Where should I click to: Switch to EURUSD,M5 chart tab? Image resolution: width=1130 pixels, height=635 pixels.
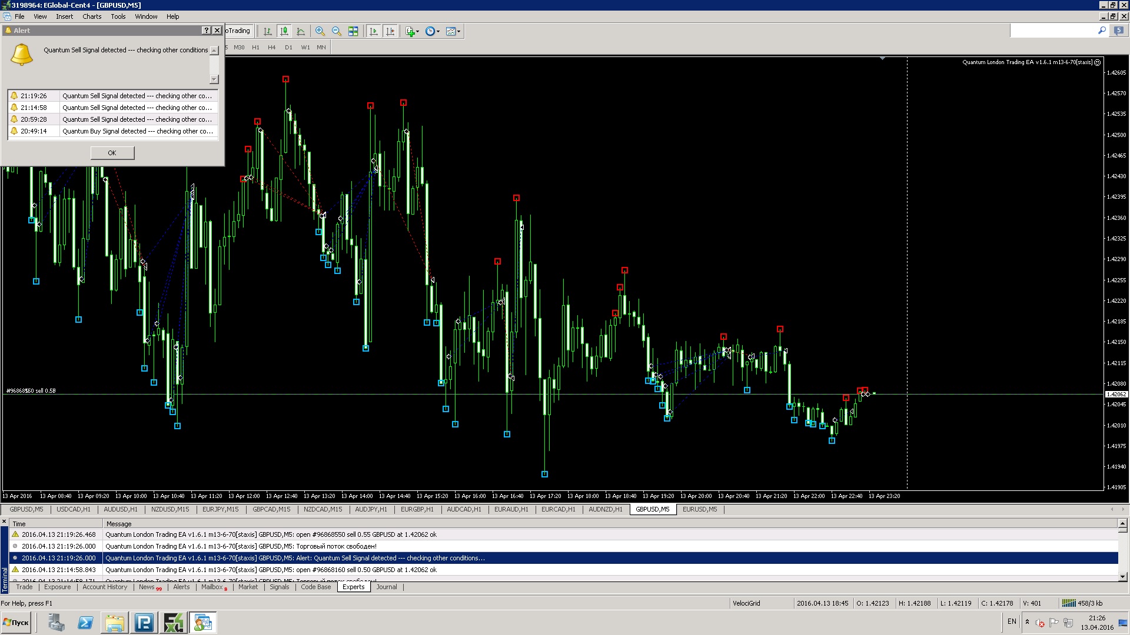coord(700,509)
